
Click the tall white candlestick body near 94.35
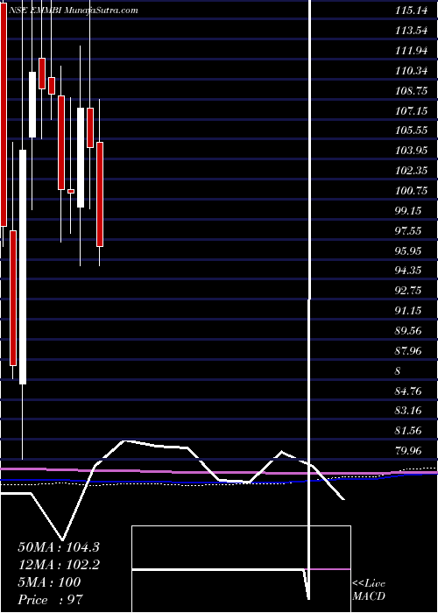pyautogui.click(x=23, y=267)
